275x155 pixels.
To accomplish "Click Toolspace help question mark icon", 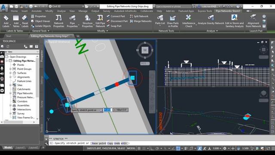I will point(37,46).
